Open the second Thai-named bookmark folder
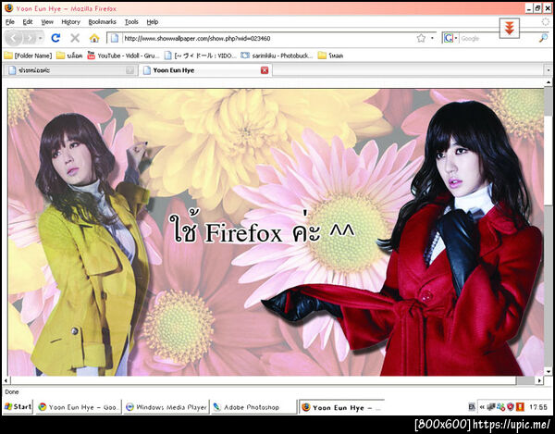The image size is (555, 434). pos(69,56)
